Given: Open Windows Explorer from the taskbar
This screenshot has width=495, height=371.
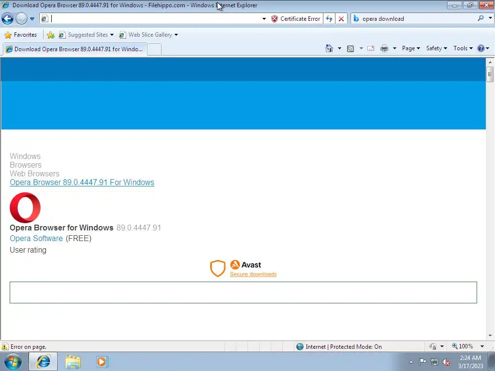Looking at the screenshot, I should 73,362.
